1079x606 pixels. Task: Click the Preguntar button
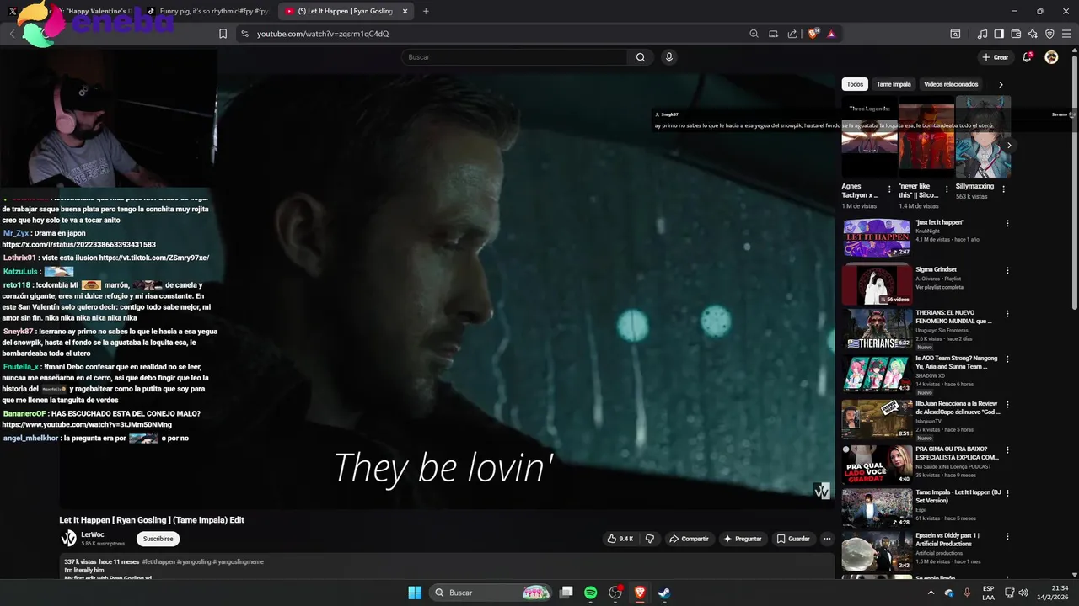(743, 539)
